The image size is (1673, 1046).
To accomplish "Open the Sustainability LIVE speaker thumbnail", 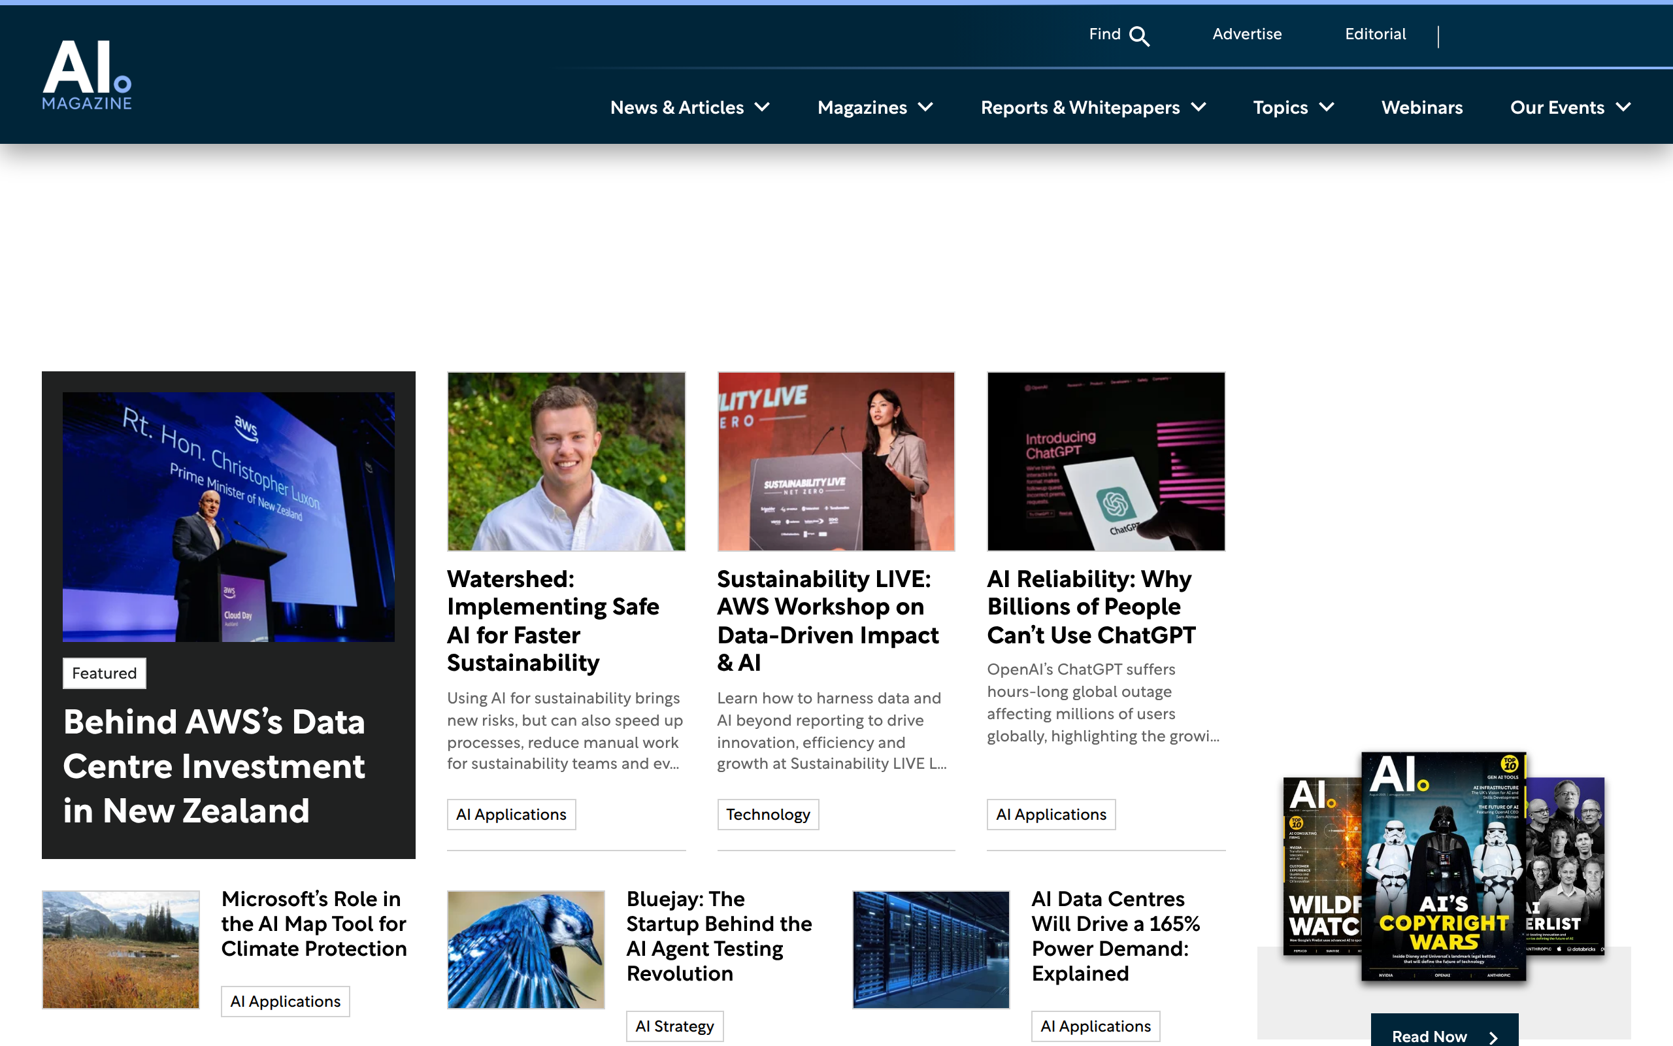I will 836,462.
